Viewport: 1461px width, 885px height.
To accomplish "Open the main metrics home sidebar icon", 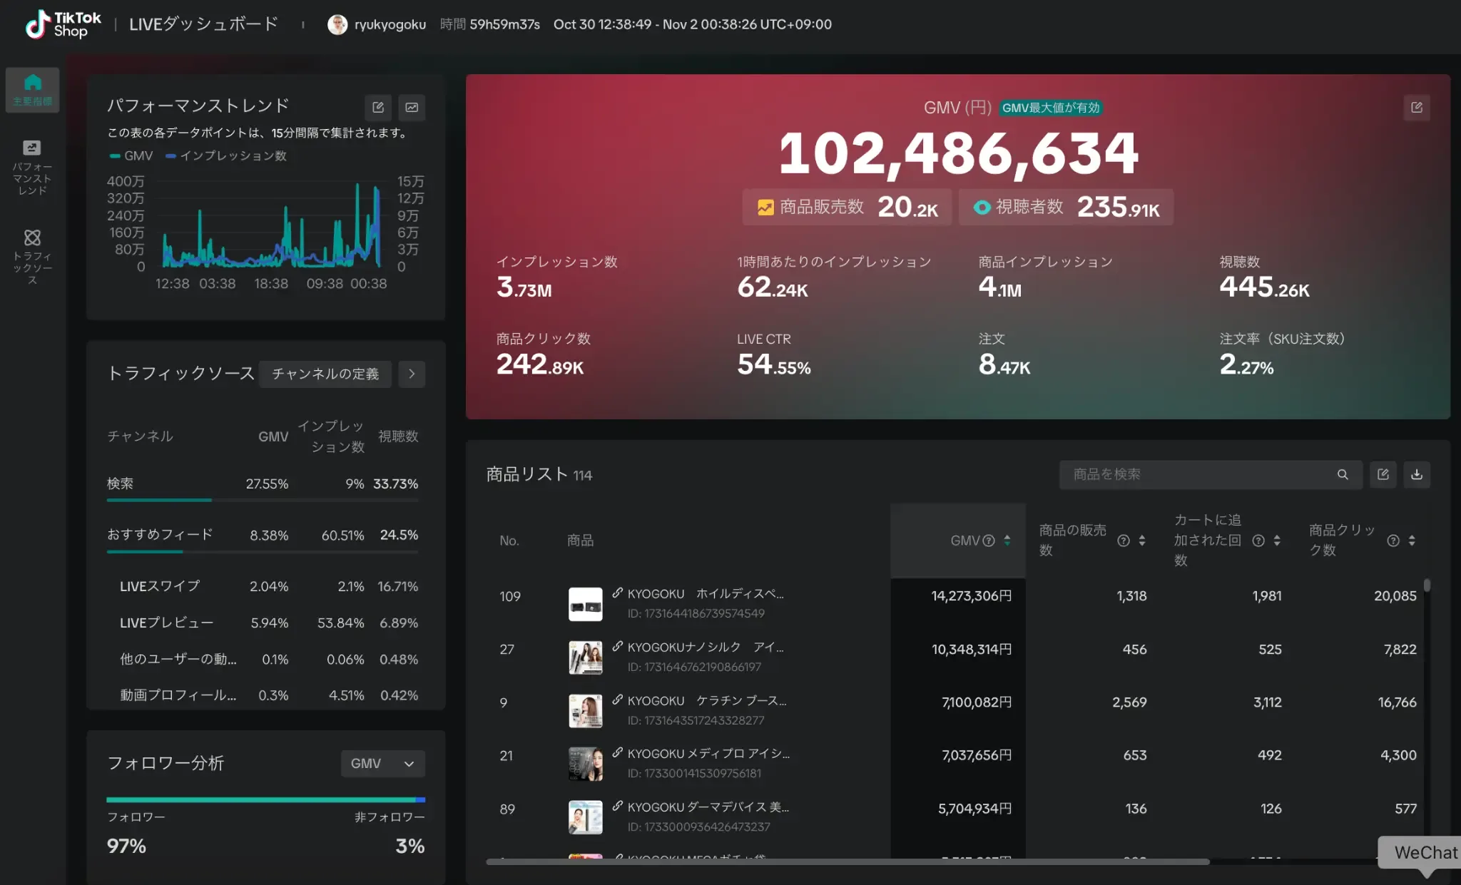I will pos(32,90).
